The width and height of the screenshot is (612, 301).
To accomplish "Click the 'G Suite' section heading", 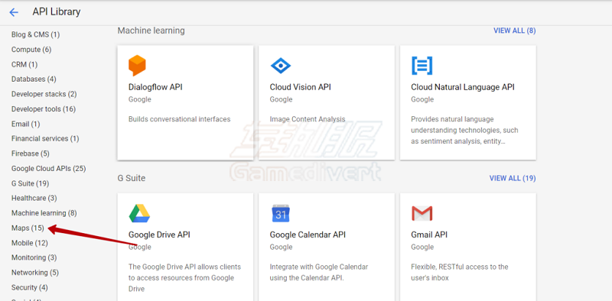I will pyautogui.click(x=132, y=178).
